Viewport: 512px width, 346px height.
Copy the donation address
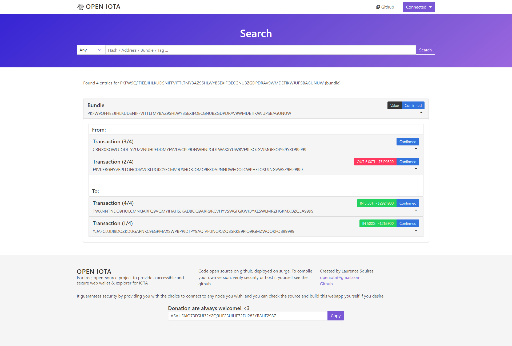[x=335, y=316]
